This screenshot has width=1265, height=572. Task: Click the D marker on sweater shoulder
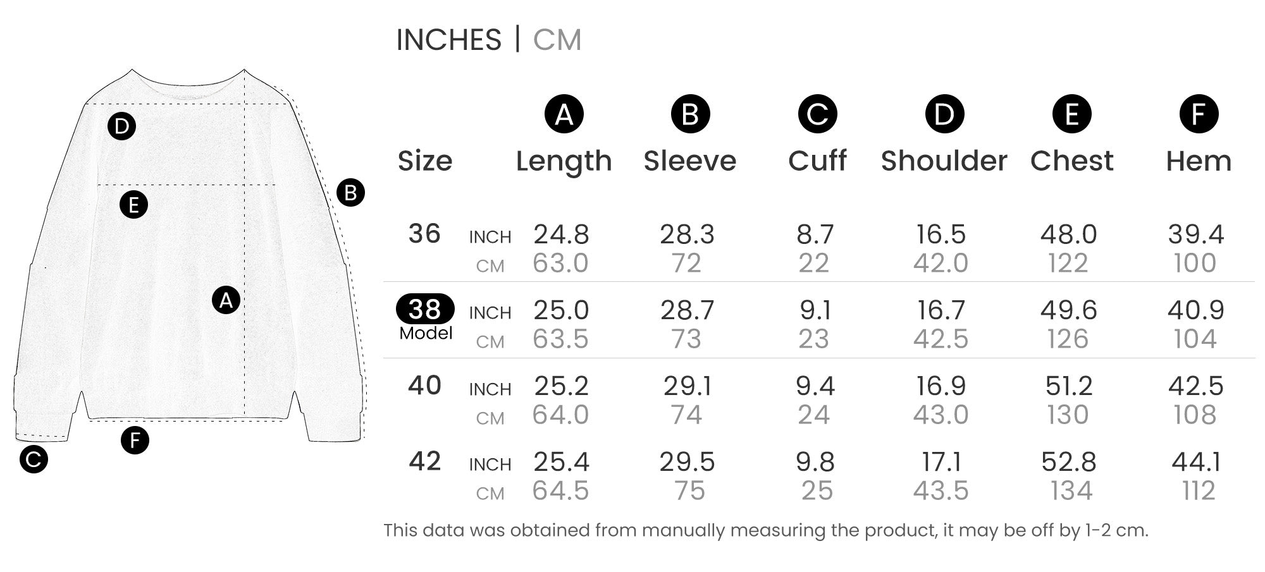tap(121, 126)
